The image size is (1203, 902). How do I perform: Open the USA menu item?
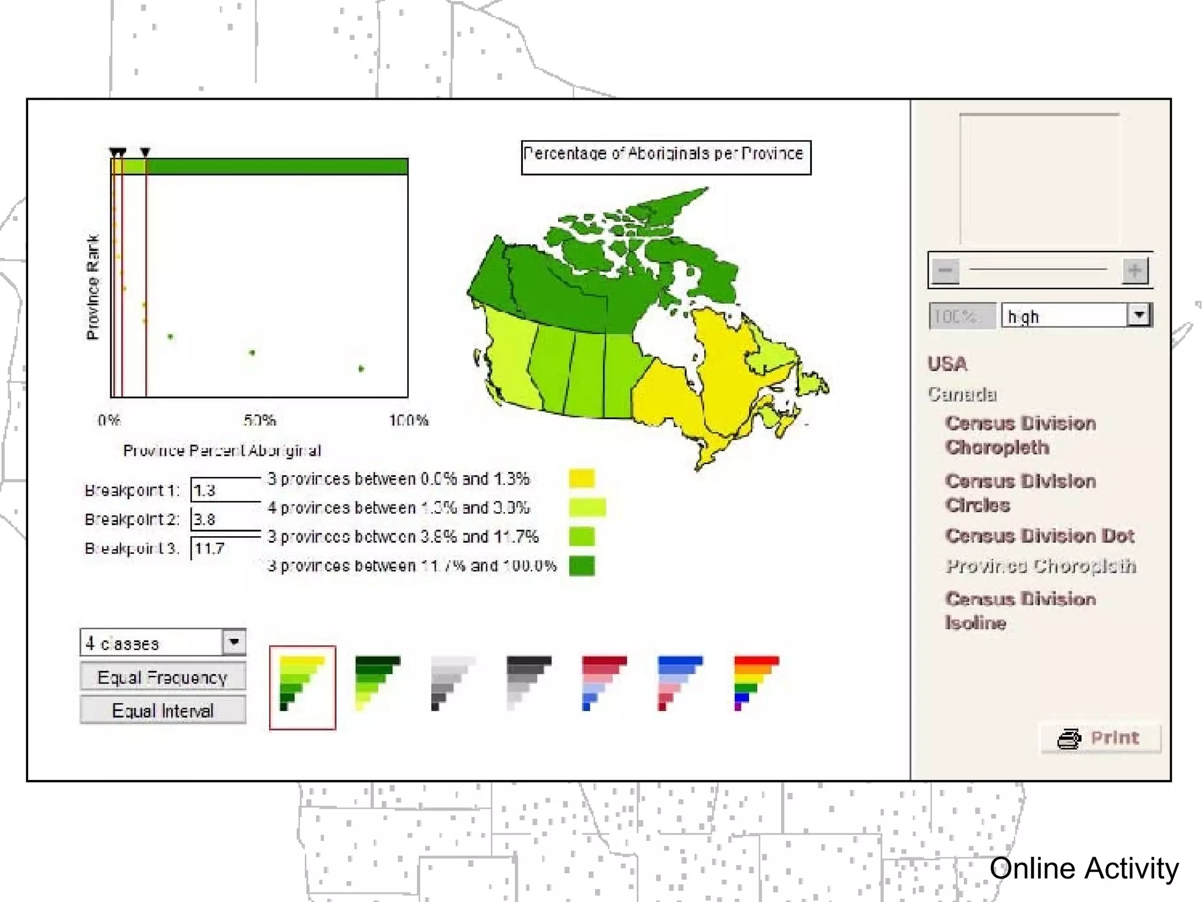(947, 364)
